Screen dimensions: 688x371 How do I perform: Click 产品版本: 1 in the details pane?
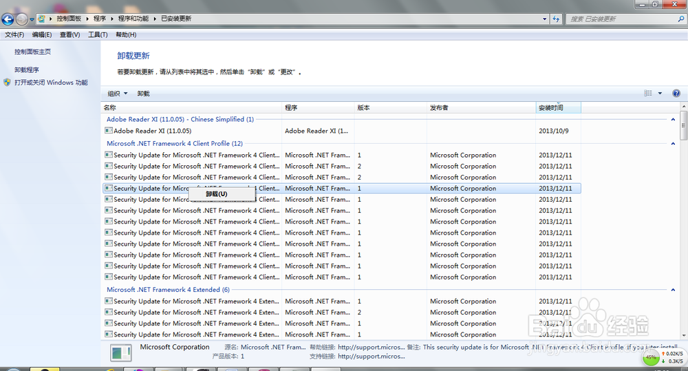[228, 357]
